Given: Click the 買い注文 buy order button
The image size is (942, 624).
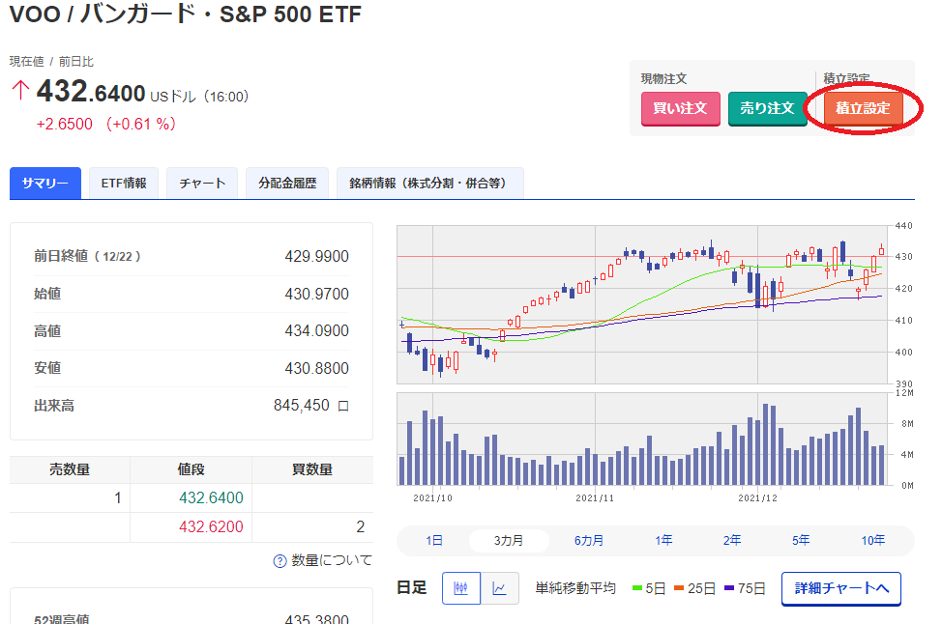Looking at the screenshot, I should pos(680,108).
